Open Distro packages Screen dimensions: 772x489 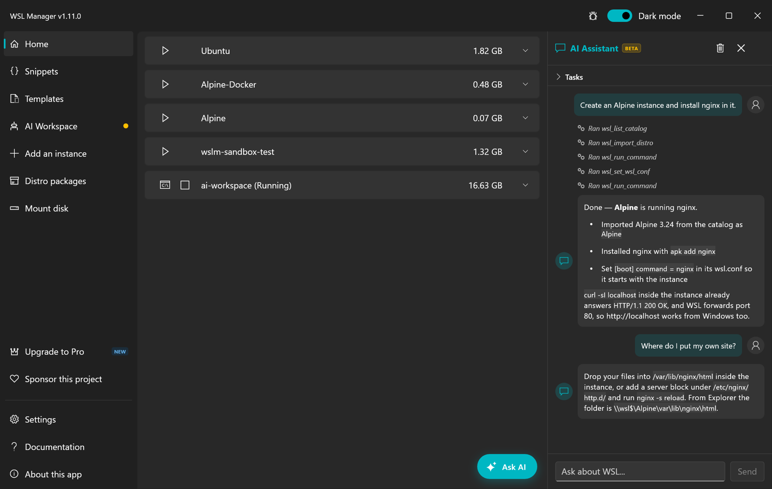(69, 181)
